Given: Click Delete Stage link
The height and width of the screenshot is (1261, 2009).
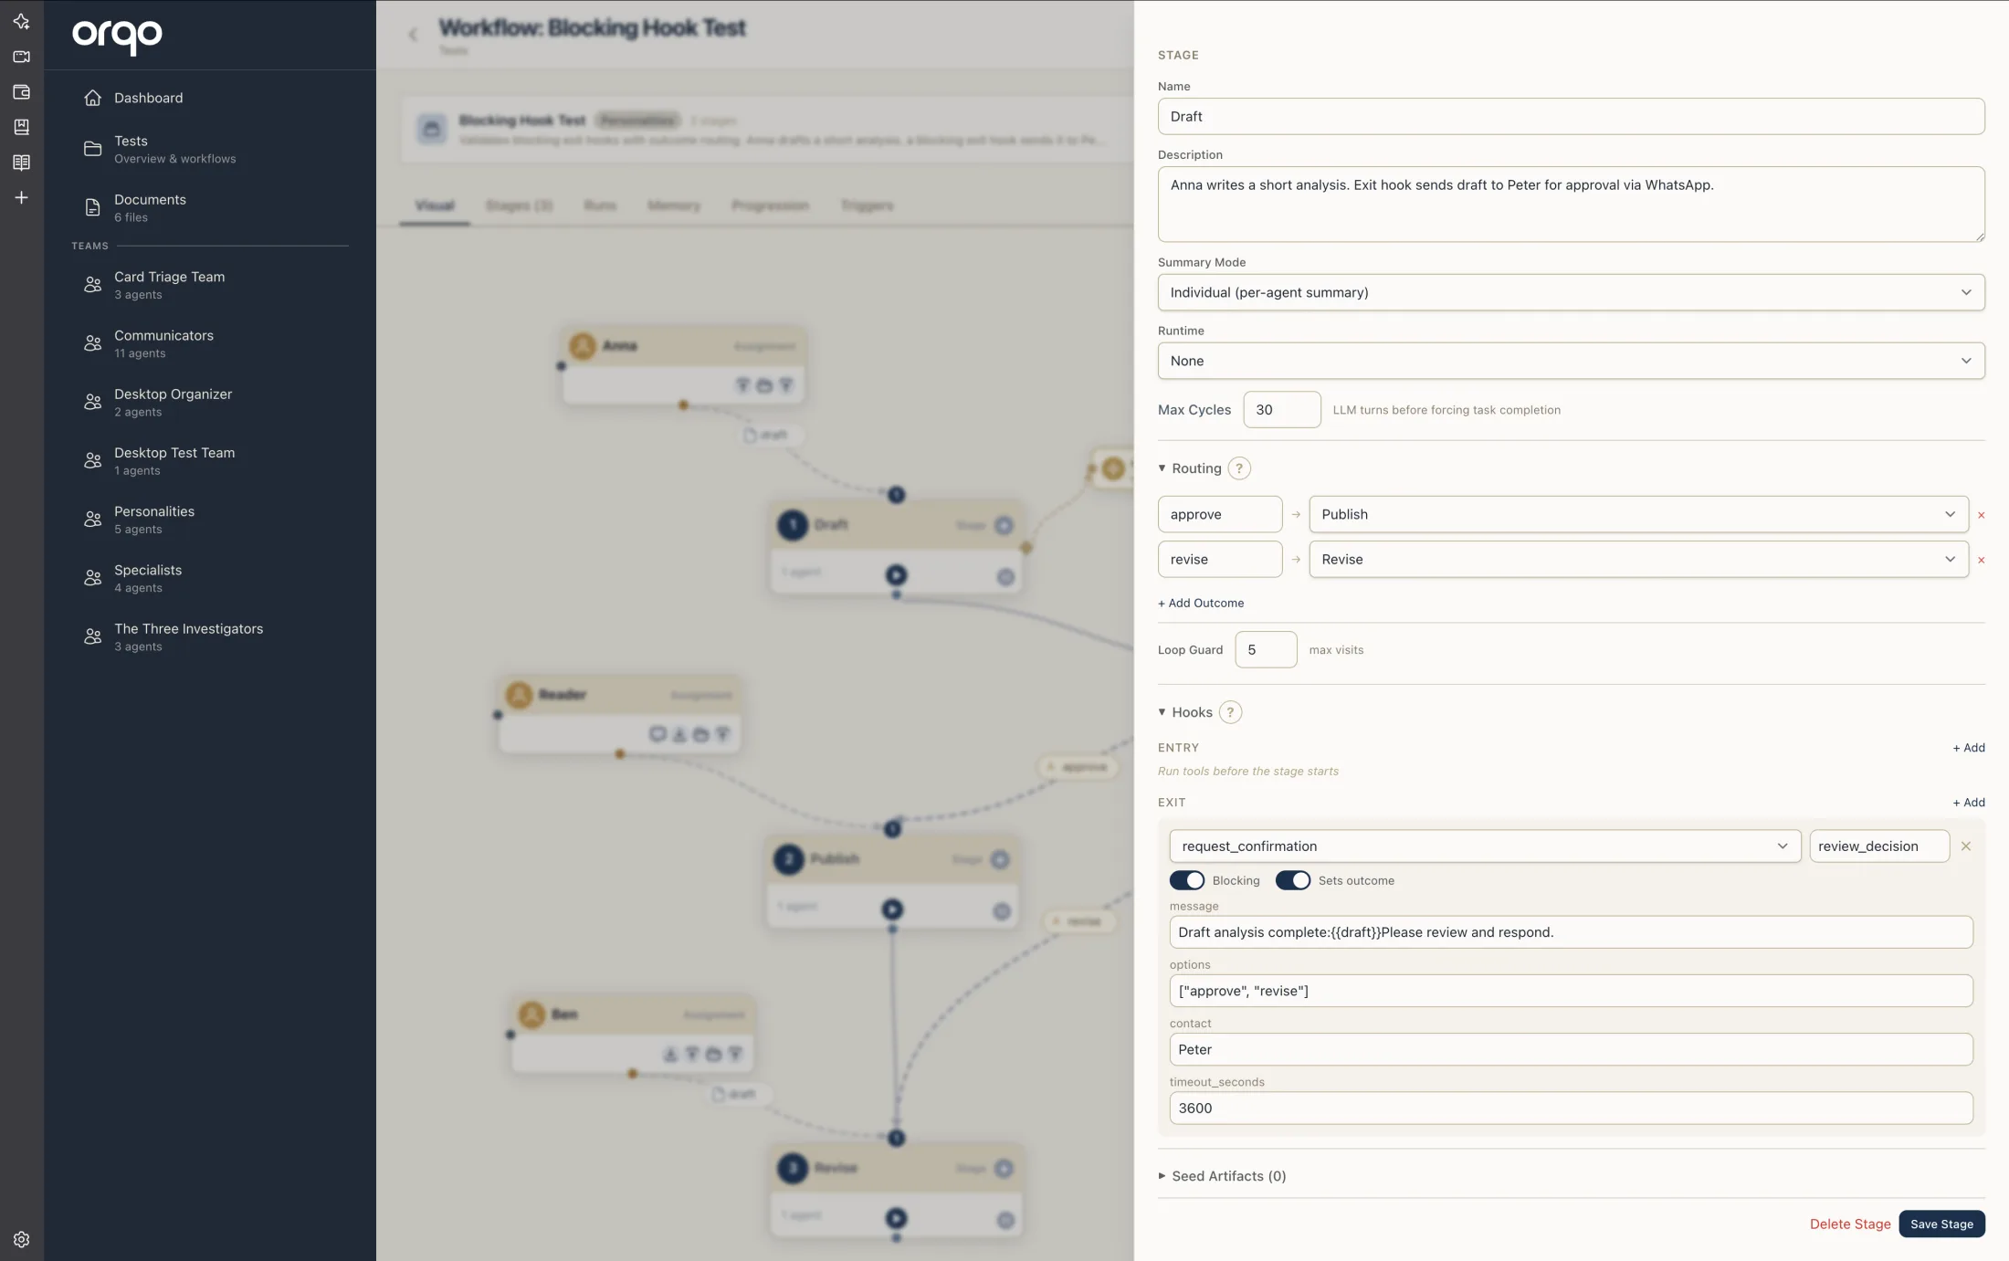Looking at the screenshot, I should tap(1850, 1224).
